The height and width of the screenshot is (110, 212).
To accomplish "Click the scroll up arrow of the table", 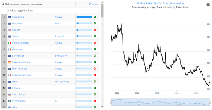I will pyautogui.click(x=102, y=2).
